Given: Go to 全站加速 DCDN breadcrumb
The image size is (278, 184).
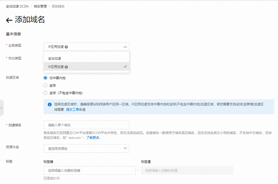Looking at the screenshot, I should tap(17, 6).
